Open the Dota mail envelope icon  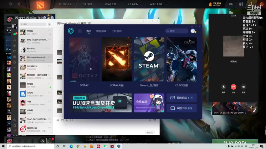[x=230, y=4]
